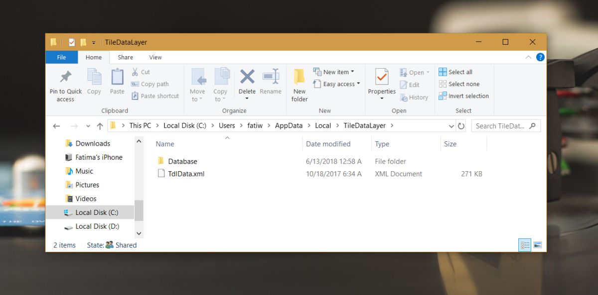Viewport: 598px width, 295px height.
Task: Navigate to Users in address bar
Action: point(227,126)
